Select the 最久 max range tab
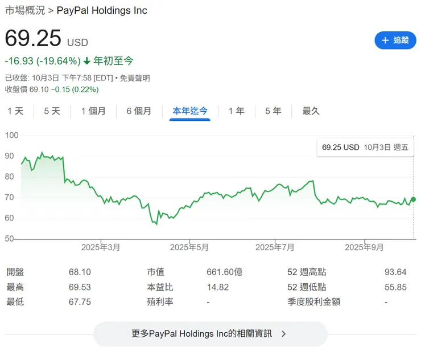The height and width of the screenshot is (351, 421). click(311, 111)
